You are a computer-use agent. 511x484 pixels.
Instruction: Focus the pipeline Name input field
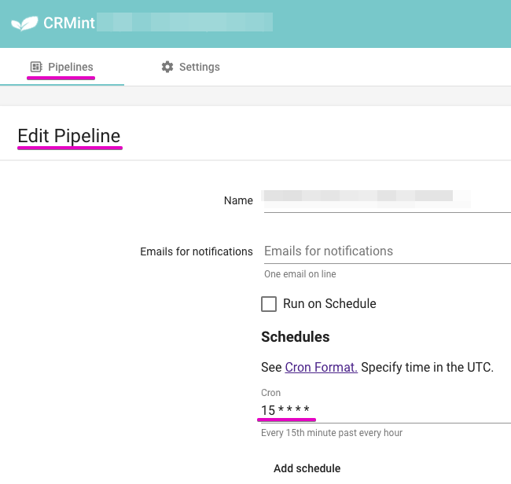[x=387, y=200]
